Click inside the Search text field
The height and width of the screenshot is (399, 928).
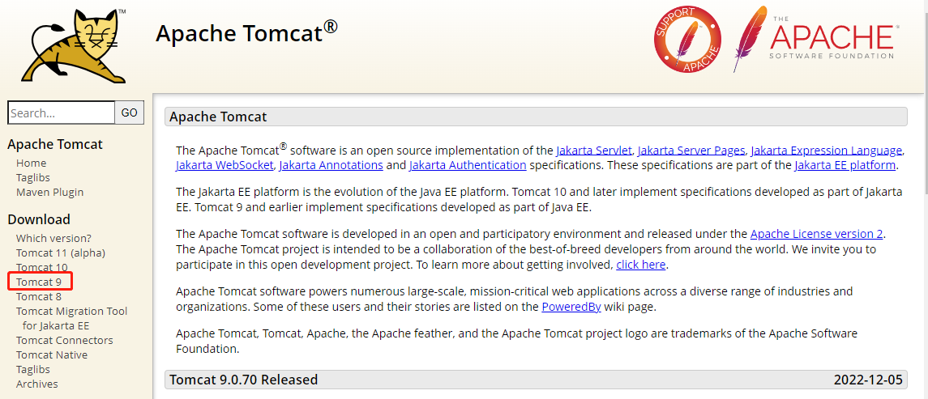[61, 112]
